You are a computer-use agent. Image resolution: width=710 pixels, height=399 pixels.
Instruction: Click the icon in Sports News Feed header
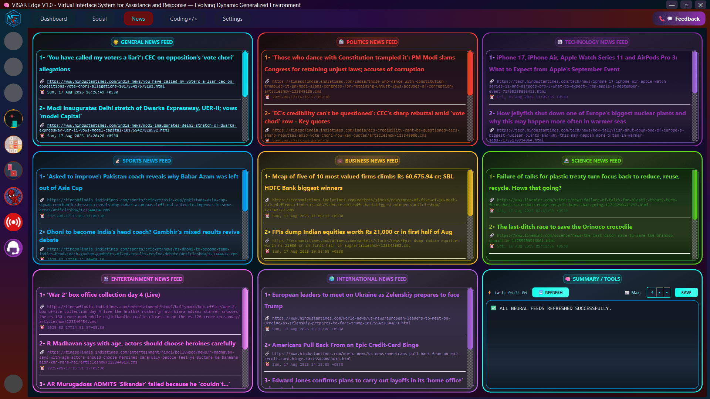[118, 161]
